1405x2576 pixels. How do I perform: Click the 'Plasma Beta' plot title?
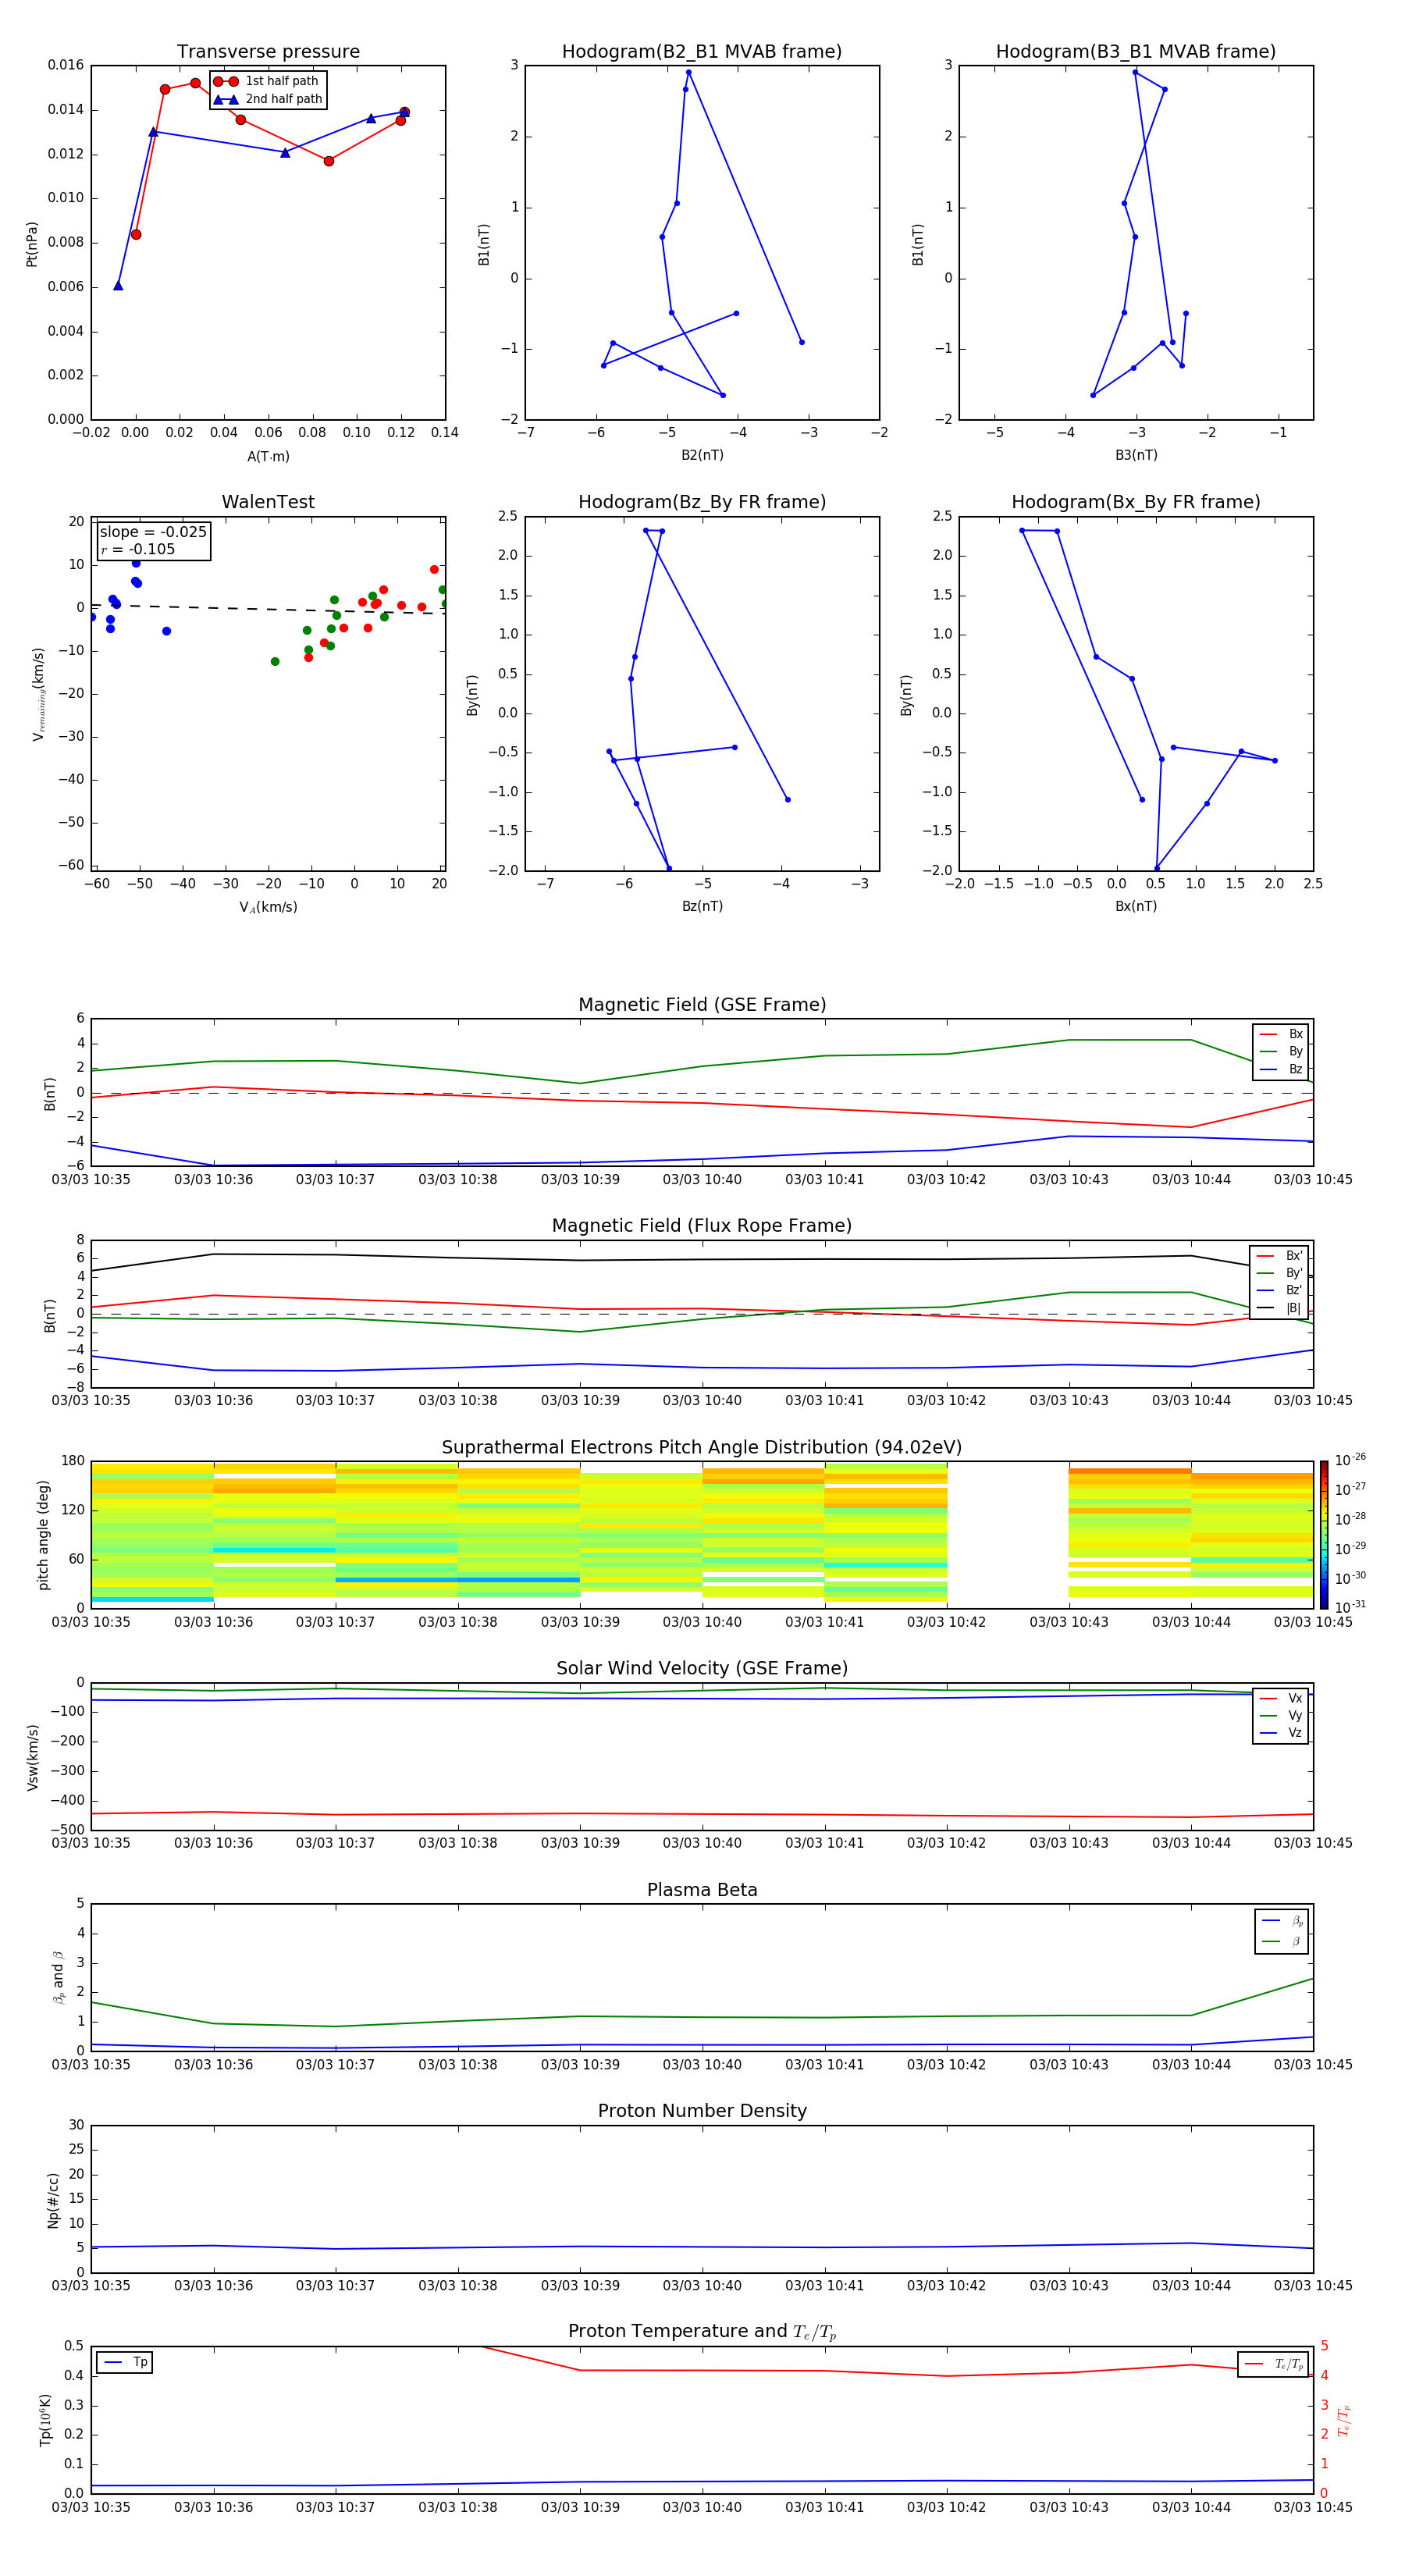pyautogui.click(x=702, y=1890)
